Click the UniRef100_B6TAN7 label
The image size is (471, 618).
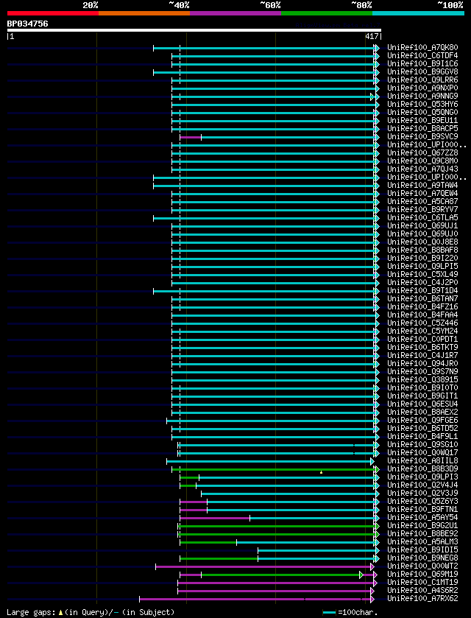pos(422,299)
